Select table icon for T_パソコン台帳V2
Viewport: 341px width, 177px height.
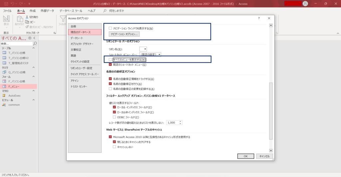[4, 58]
